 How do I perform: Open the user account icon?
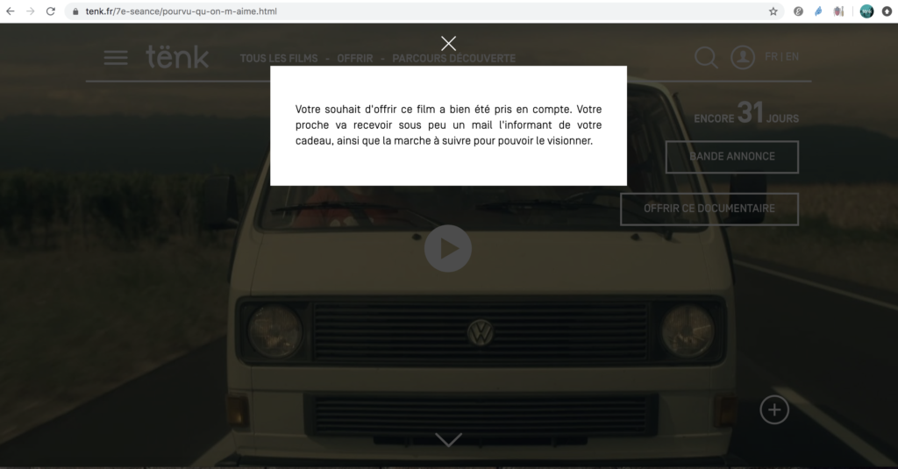coord(743,58)
